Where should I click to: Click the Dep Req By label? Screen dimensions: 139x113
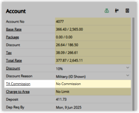15,107
